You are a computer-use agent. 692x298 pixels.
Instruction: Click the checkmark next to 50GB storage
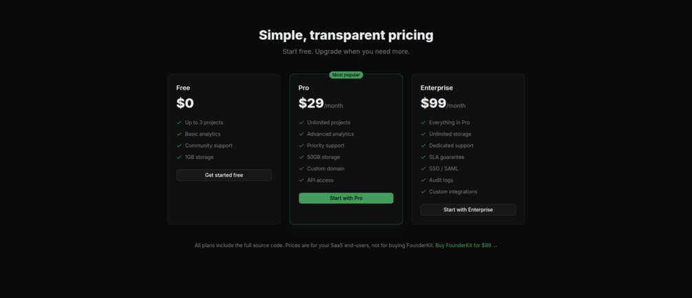[x=302, y=157]
